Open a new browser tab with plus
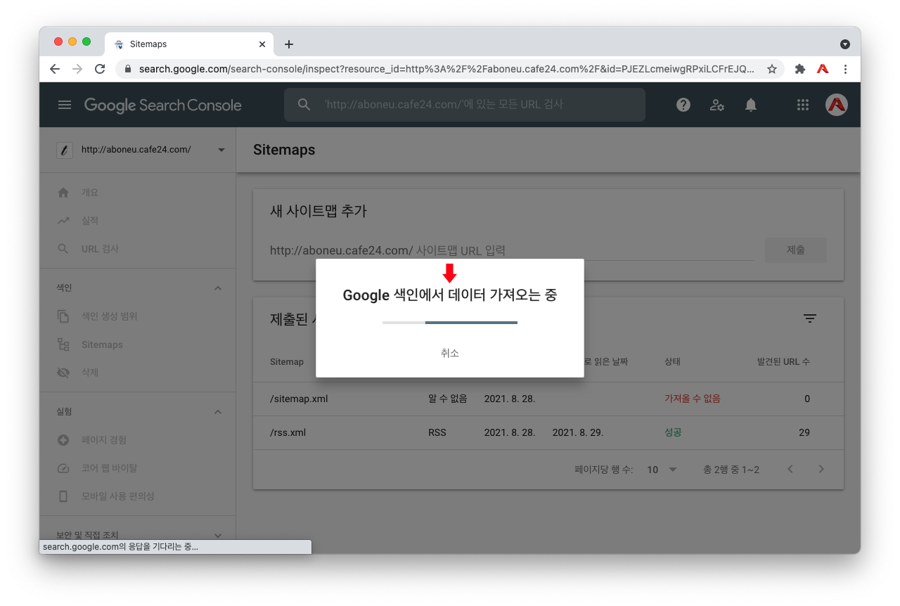The width and height of the screenshot is (900, 606). [x=289, y=44]
